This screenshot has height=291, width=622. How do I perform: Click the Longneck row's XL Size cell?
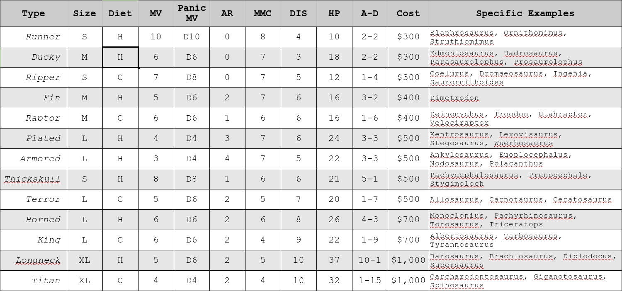pos(85,260)
